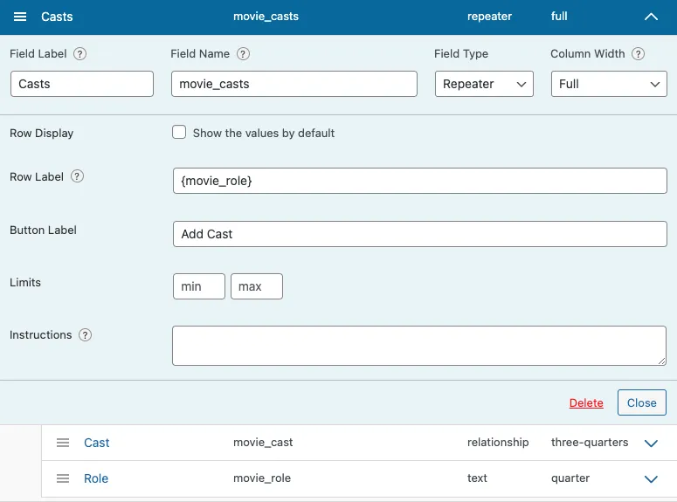Open the Role sub-field link

point(96,478)
